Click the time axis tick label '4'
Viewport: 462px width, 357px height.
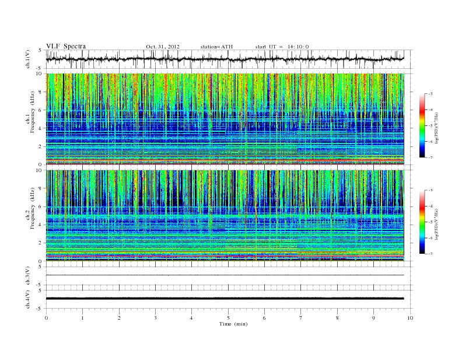click(191, 318)
